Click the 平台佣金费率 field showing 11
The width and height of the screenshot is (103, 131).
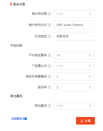point(74,55)
